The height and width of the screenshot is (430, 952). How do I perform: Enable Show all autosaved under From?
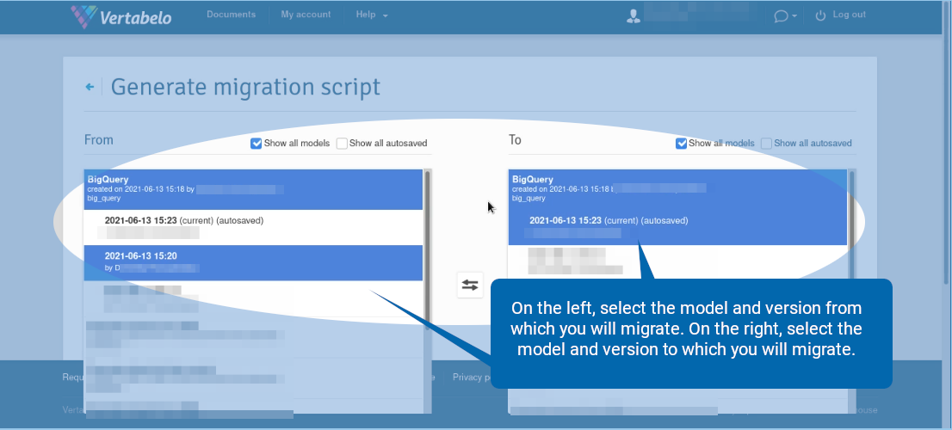pyautogui.click(x=342, y=144)
